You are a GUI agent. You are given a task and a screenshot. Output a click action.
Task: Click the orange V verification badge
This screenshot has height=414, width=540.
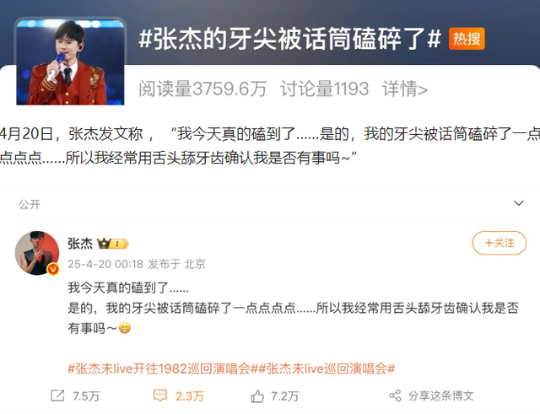click(x=52, y=269)
